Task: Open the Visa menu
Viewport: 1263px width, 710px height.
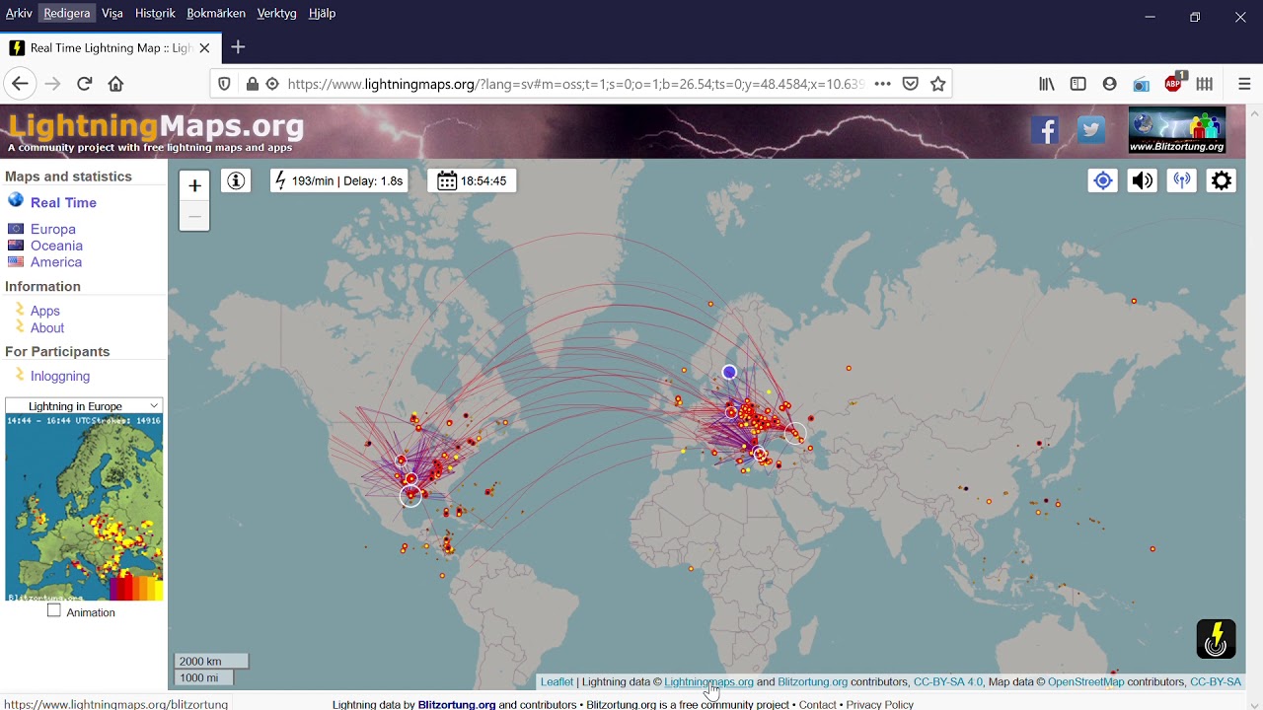Action: click(x=112, y=14)
